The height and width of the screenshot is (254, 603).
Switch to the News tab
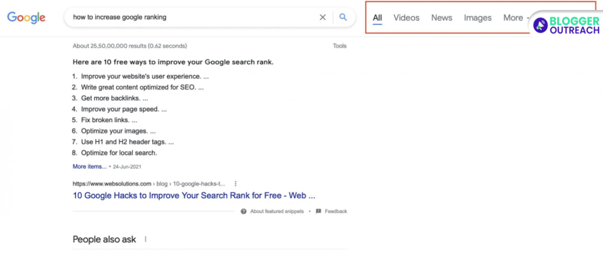pyautogui.click(x=442, y=18)
